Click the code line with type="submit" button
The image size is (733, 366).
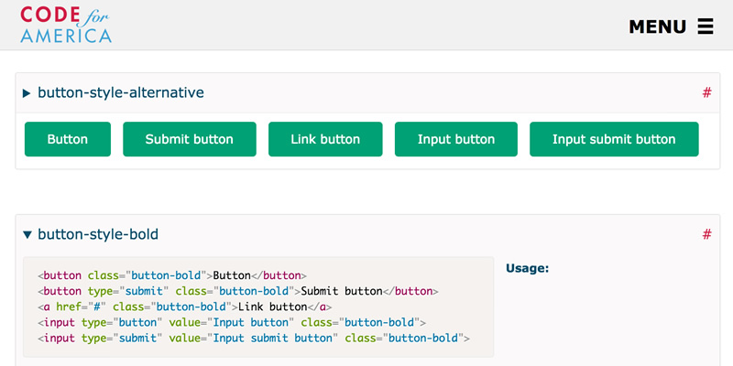point(237,291)
